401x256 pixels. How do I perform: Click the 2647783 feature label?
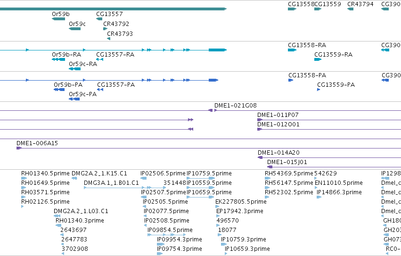(74, 239)
